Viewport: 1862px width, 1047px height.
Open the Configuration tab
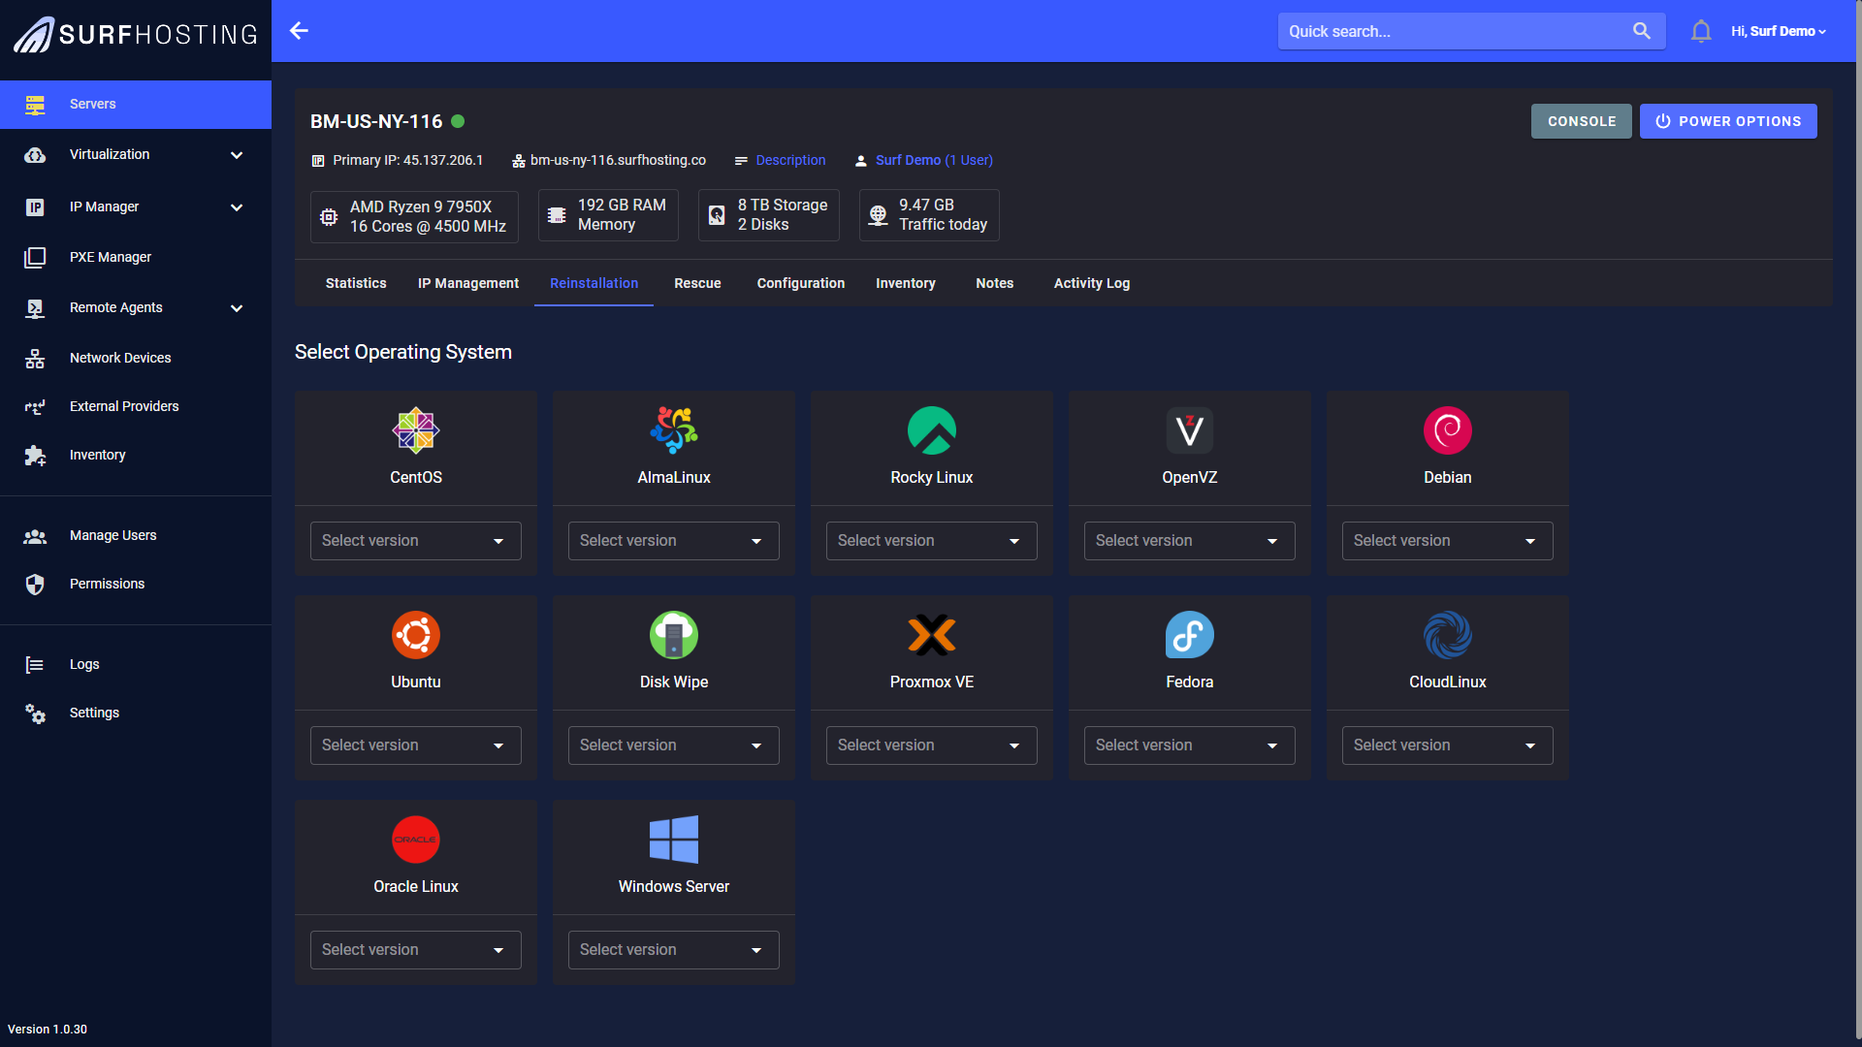coord(801,283)
